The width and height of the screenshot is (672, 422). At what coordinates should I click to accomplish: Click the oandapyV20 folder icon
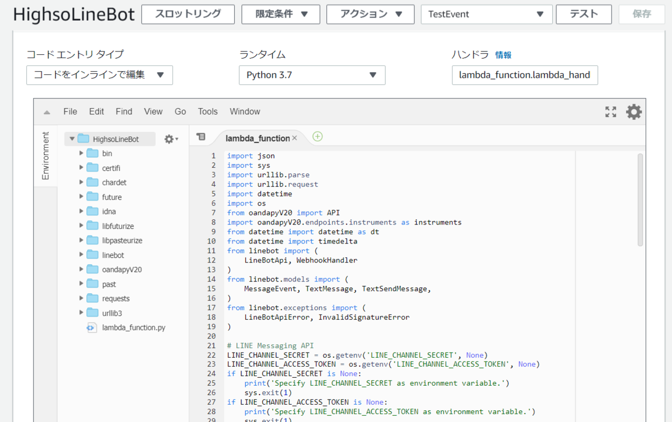pyautogui.click(x=92, y=270)
